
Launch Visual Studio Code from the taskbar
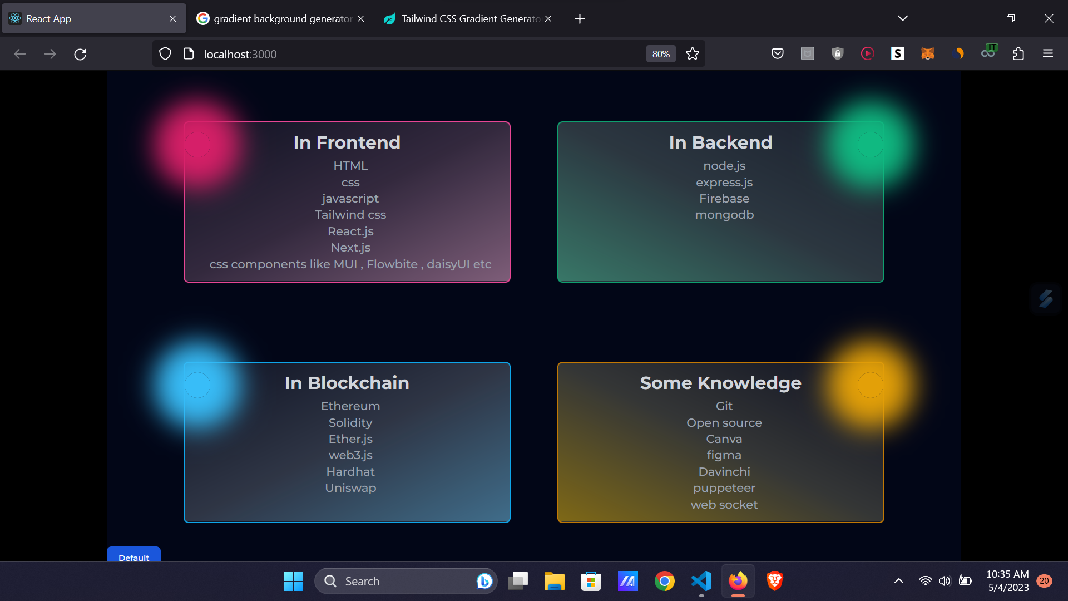click(x=701, y=581)
